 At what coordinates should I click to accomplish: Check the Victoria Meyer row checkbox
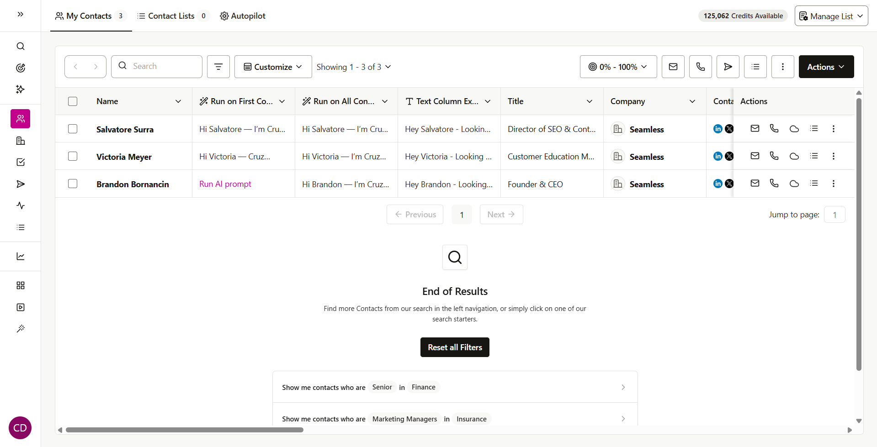73,156
